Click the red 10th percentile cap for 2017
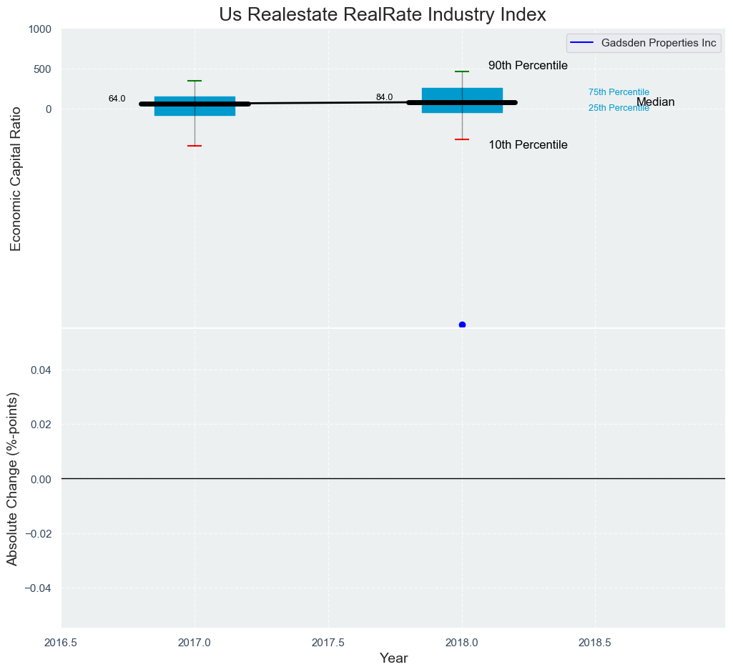 pos(195,146)
